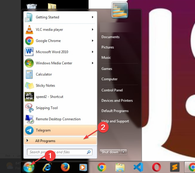Open Getting Started icon in Start menu
This screenshot has width=195, height=173.
[29, 17]
